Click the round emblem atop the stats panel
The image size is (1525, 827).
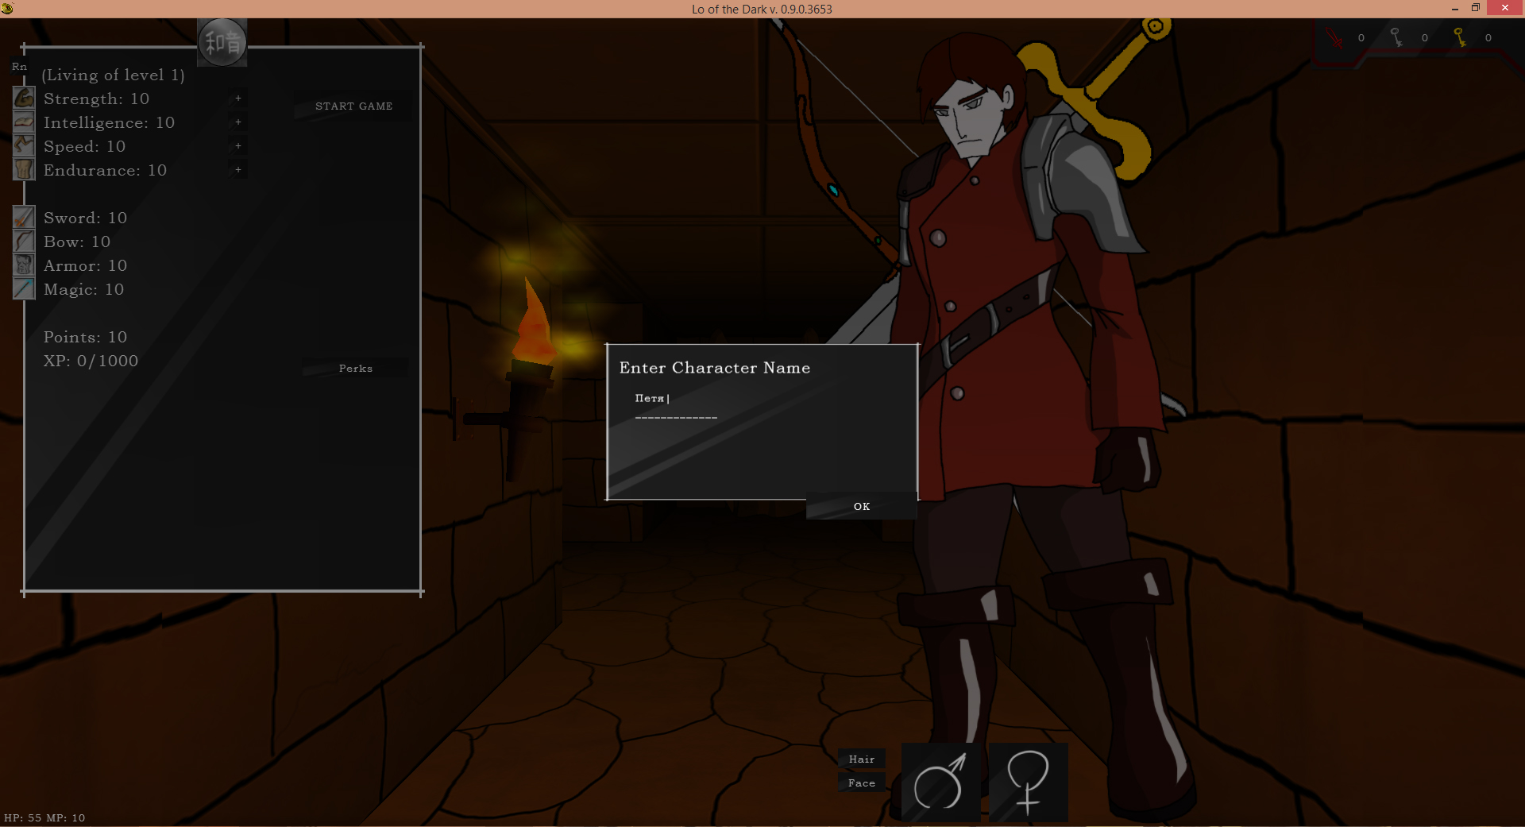[x=222, y=42]
